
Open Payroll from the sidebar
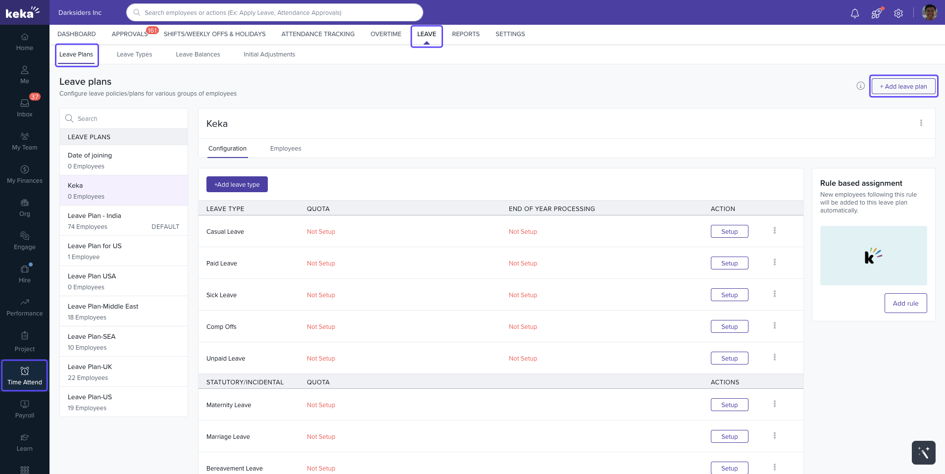tap(25, 409)
